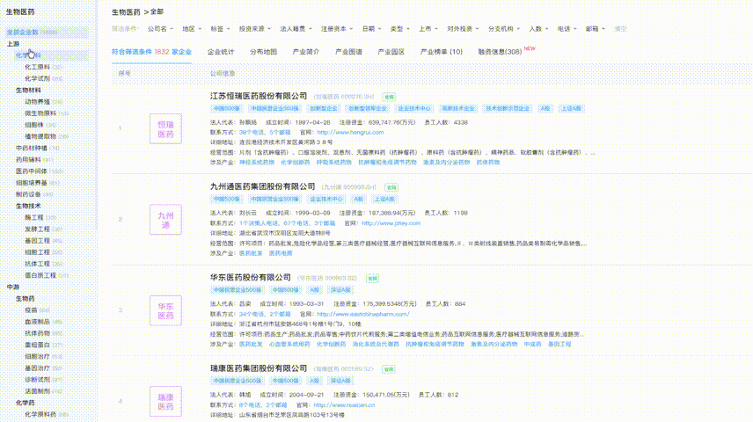Expand the 地区 filter dropdown
The image size is (753, 422).
(189, 29)
